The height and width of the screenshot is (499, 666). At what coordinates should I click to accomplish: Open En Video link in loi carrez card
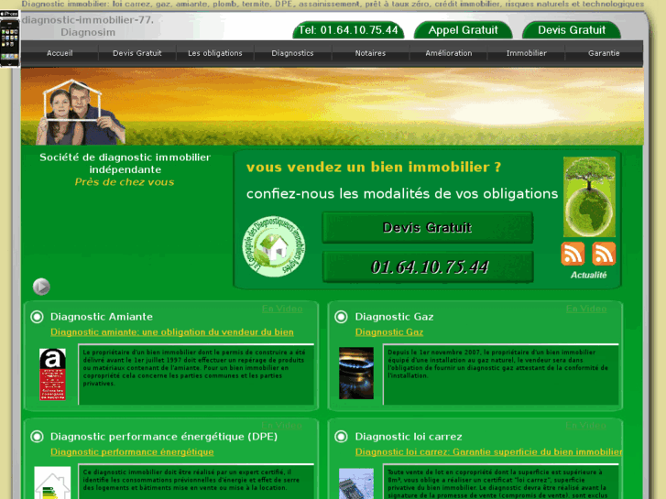585,425
